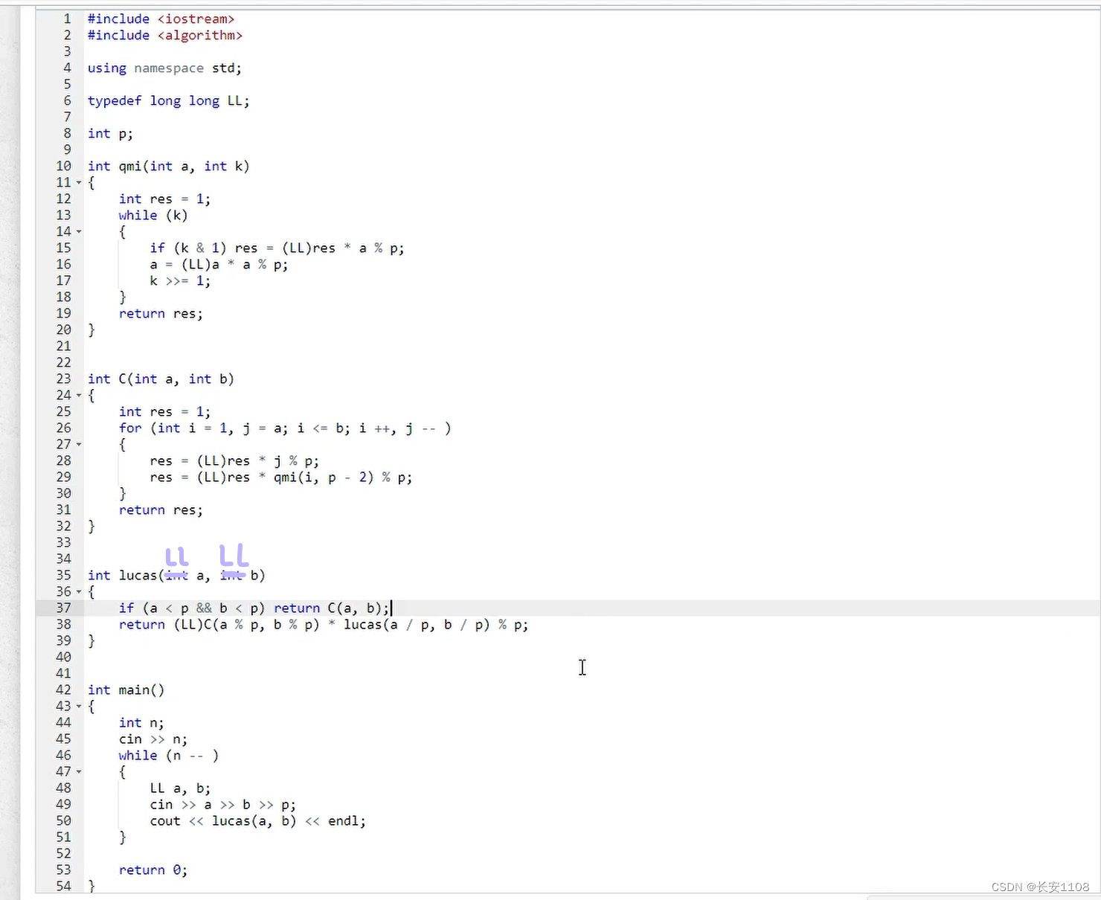
Task: Click the '(LL)C(a % p, b % p)' expression
Action: [246, 624]
